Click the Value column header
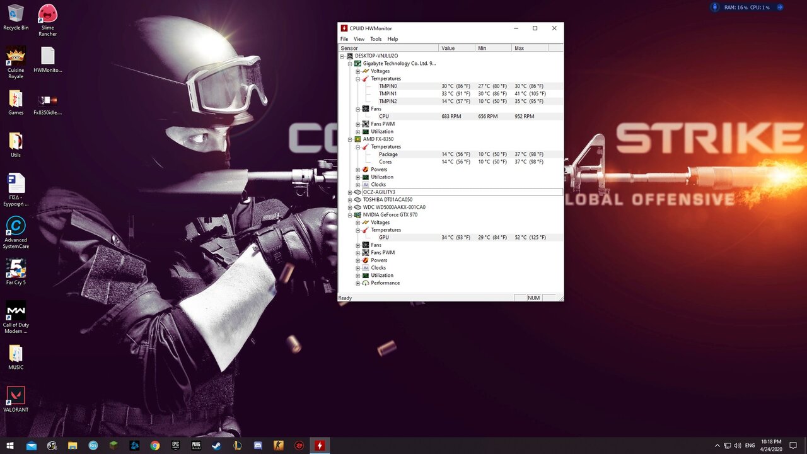Viewport: 807px width, 454px height. (456, 48)
